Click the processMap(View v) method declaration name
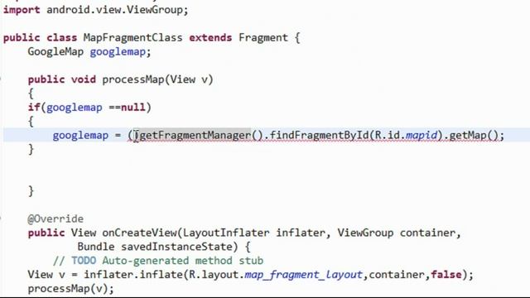The image size is (530, 298). [157, 79]
